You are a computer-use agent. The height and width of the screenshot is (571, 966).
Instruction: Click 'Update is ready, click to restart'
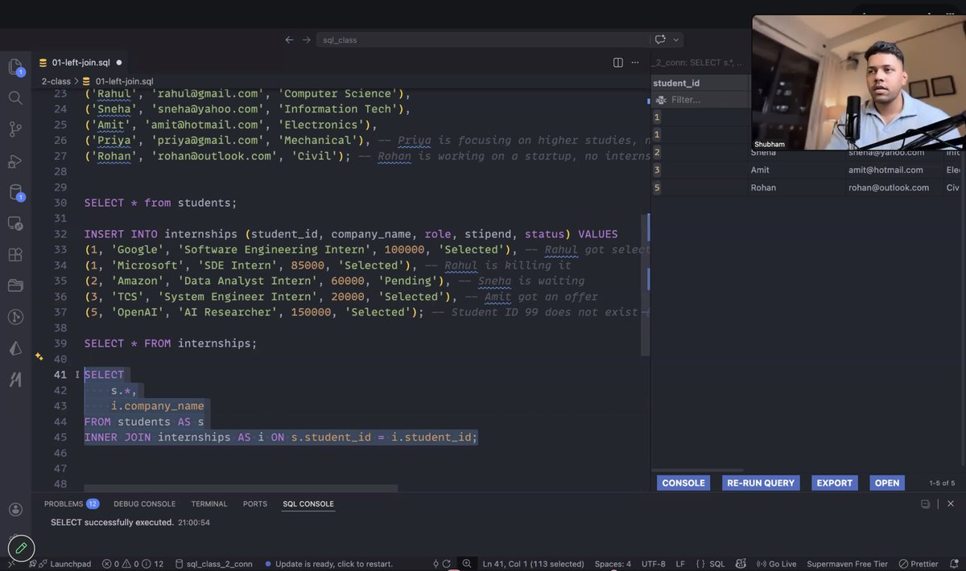coord(328,564)
